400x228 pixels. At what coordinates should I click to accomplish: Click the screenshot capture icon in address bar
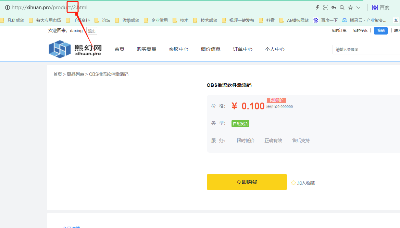tap(325, 8)
